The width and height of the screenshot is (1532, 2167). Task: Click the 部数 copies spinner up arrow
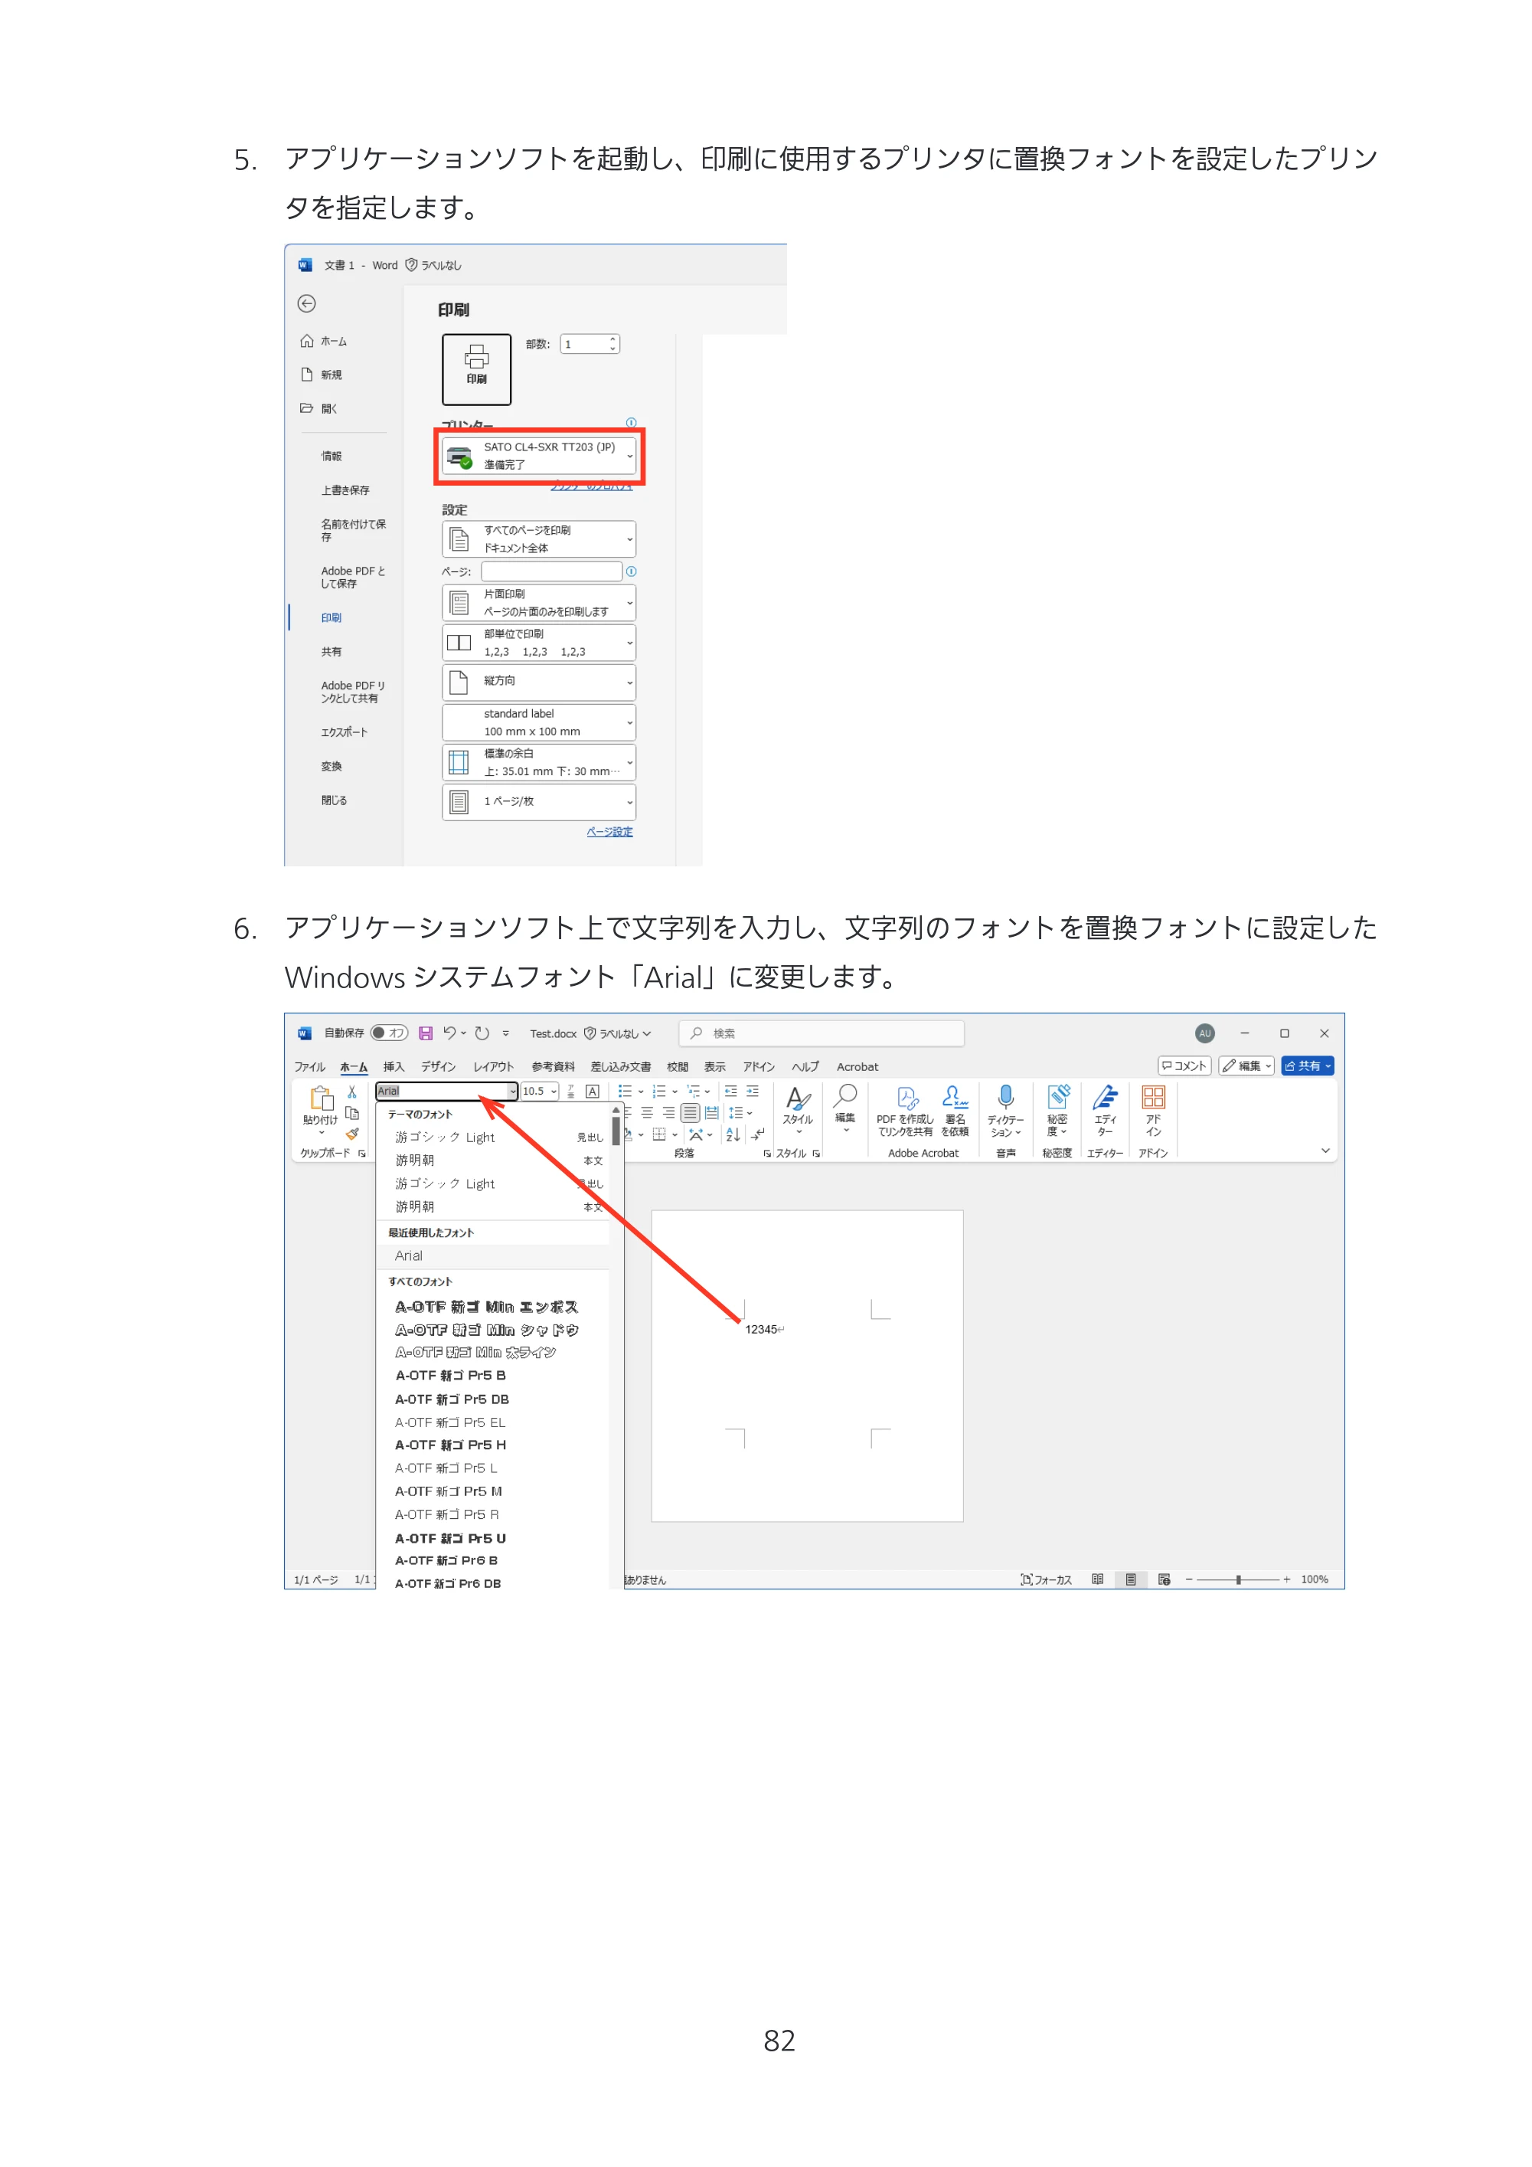(613, 339)
